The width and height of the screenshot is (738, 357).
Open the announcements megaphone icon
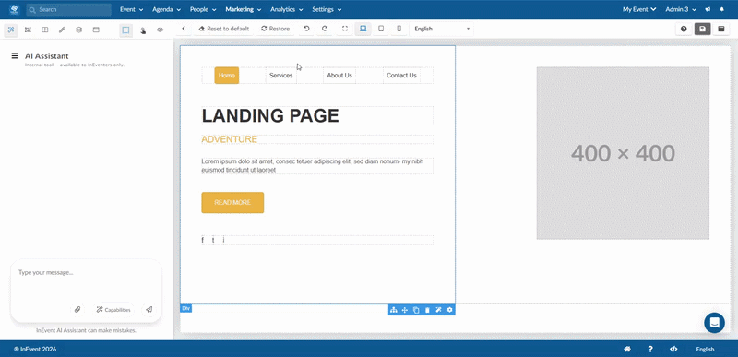(708, 9)
